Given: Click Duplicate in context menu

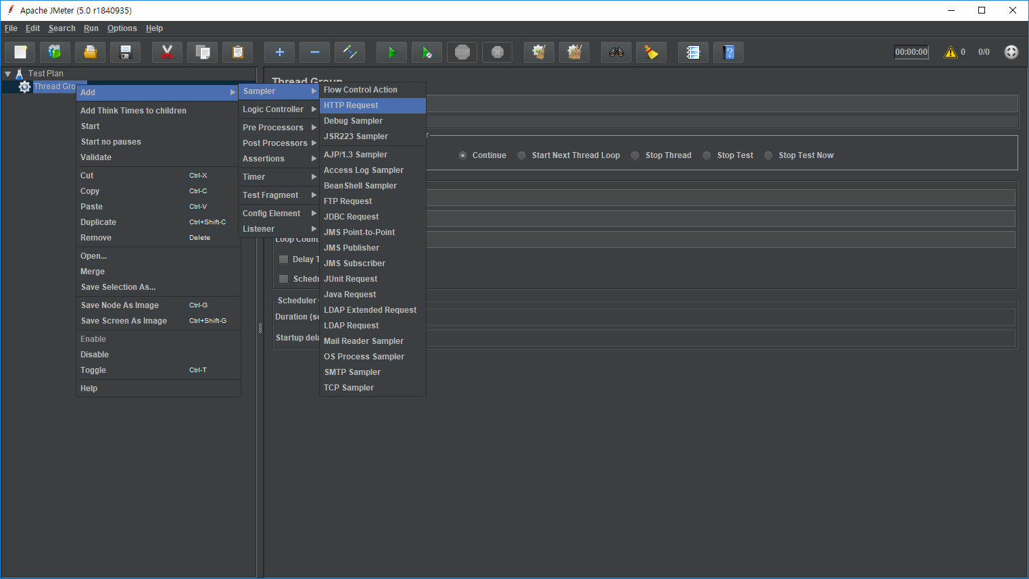Looking at the screenshot, I should click(158, 222).
